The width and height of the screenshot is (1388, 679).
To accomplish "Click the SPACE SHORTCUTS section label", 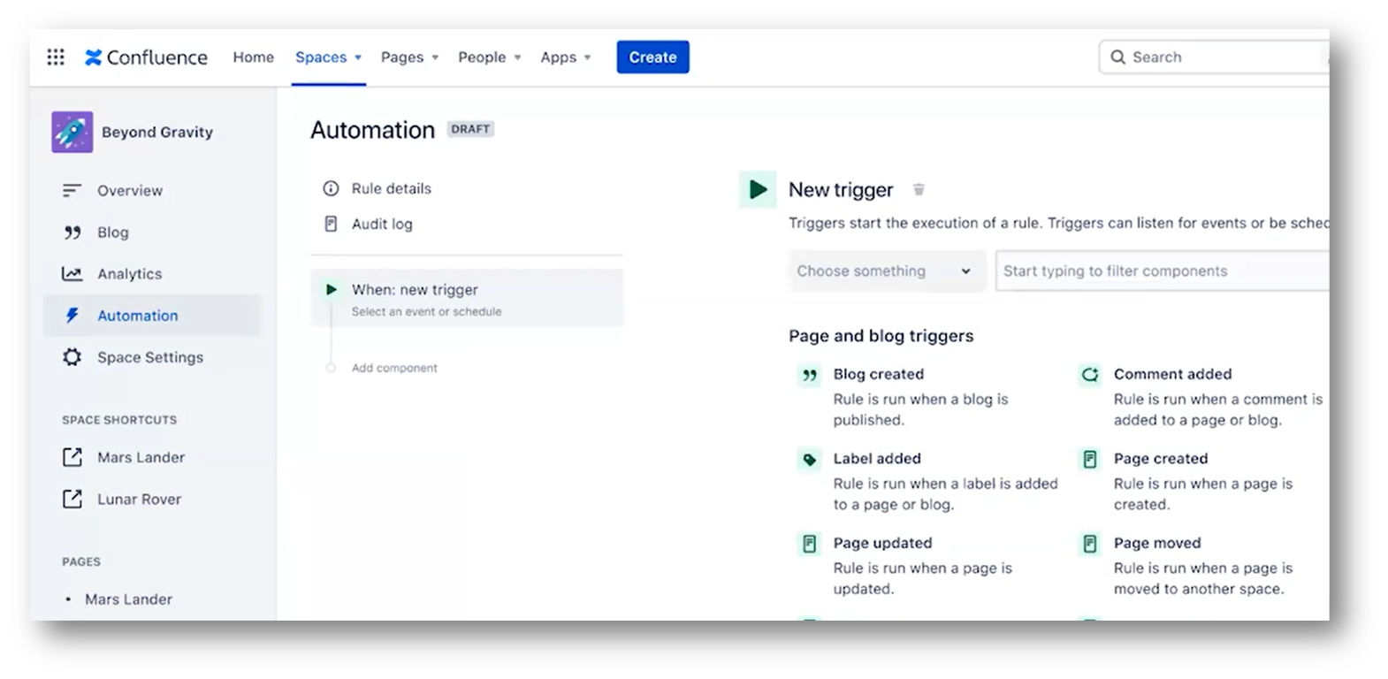I will coord(119,420).
